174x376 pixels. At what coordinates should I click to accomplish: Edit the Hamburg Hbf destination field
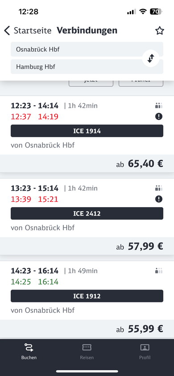tap(87, 67)
